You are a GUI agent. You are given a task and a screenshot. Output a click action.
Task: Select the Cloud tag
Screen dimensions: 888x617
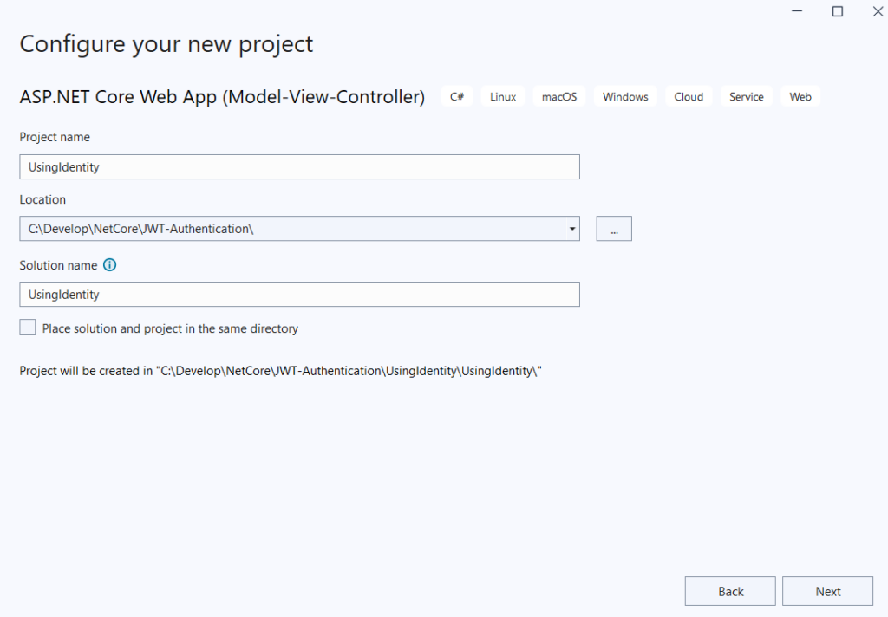pos(689,97)
